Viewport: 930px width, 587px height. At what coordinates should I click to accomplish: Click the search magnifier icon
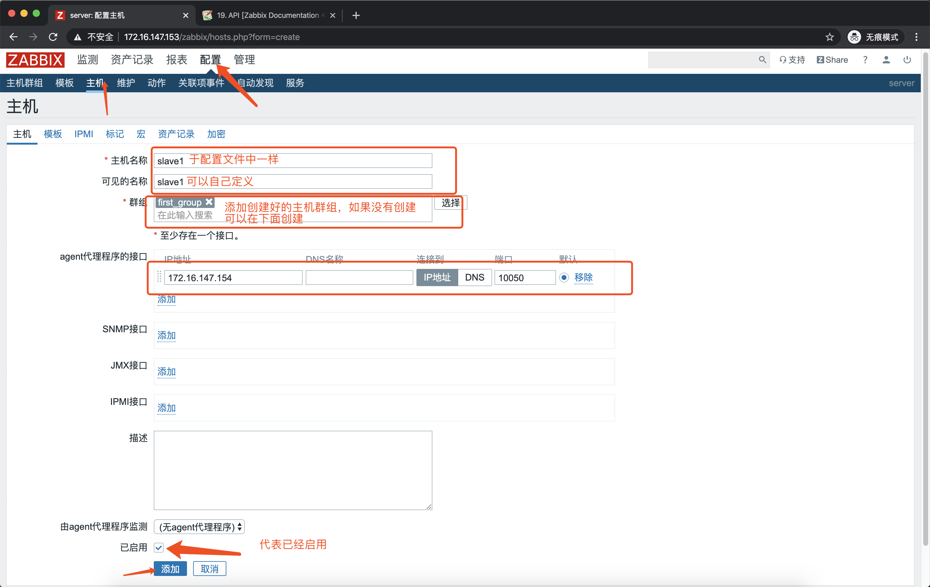762,59
